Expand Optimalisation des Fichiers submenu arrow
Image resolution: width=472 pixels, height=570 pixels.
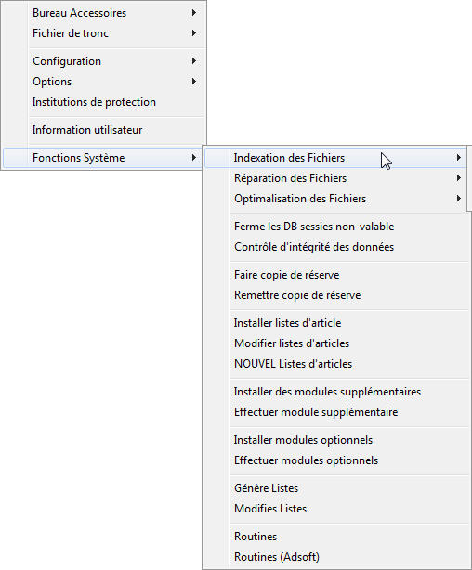459,199
